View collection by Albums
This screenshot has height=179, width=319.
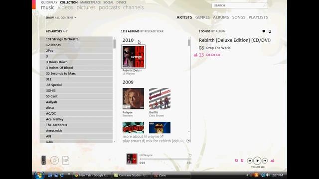[x=221, y=17]
